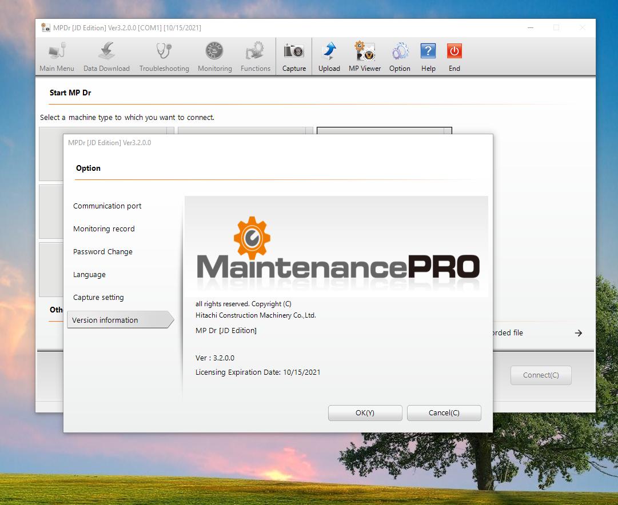Dismiss the dialog with Cancel(C)

point(444,413)
